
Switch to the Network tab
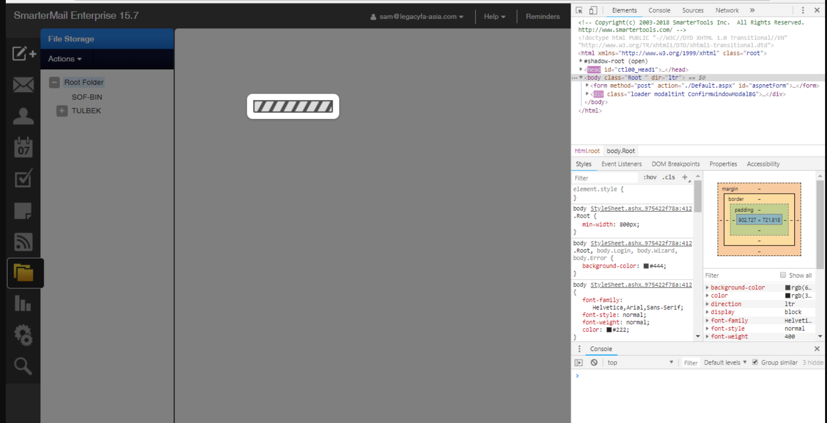[x=727, y=10]
